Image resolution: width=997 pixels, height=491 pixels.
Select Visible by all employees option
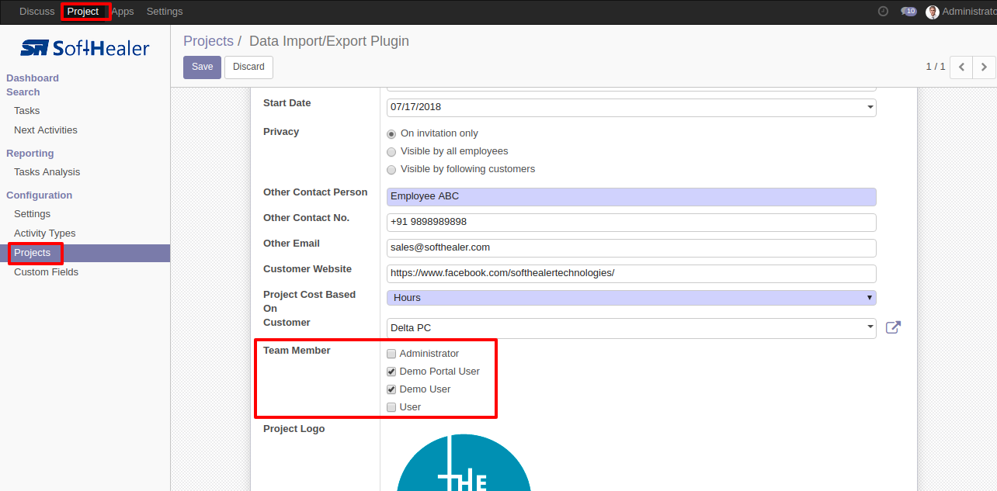391,151
